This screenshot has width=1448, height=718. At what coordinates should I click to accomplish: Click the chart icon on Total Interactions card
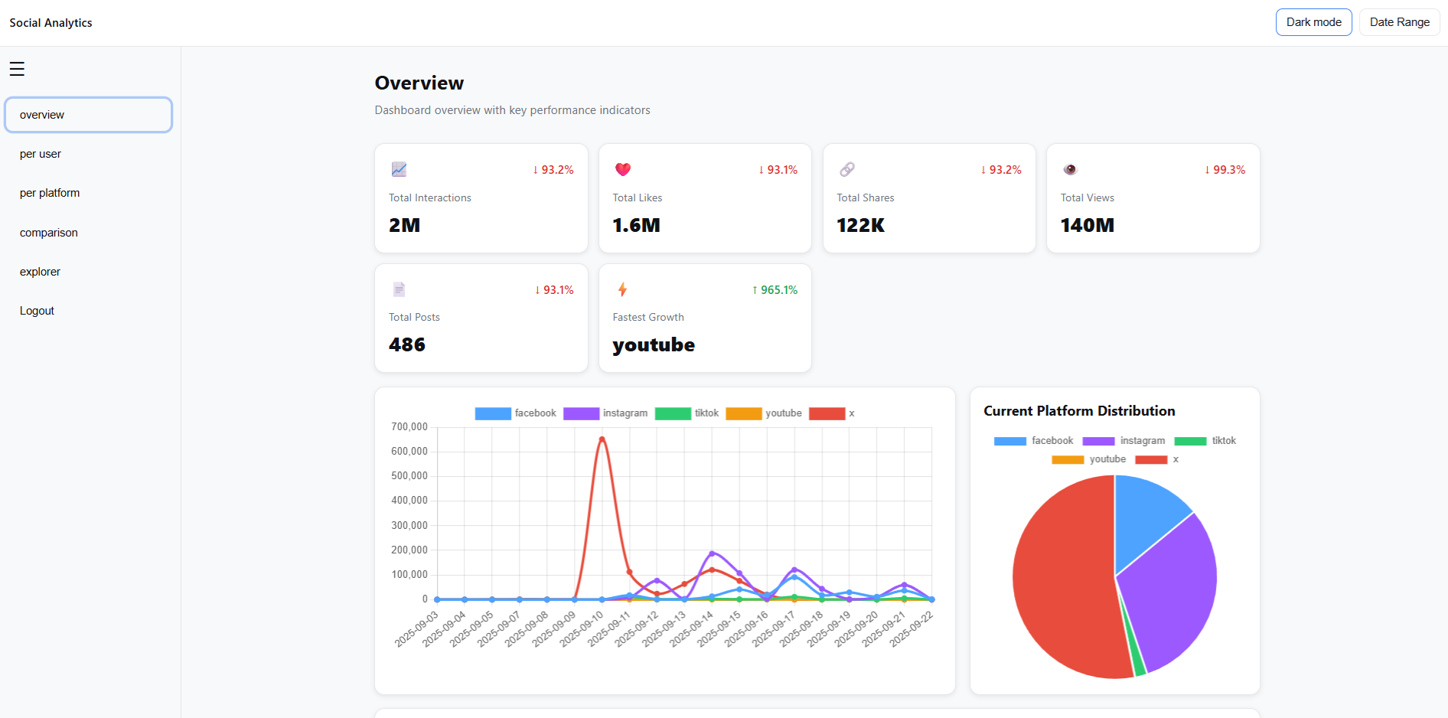tap(399, 169)
